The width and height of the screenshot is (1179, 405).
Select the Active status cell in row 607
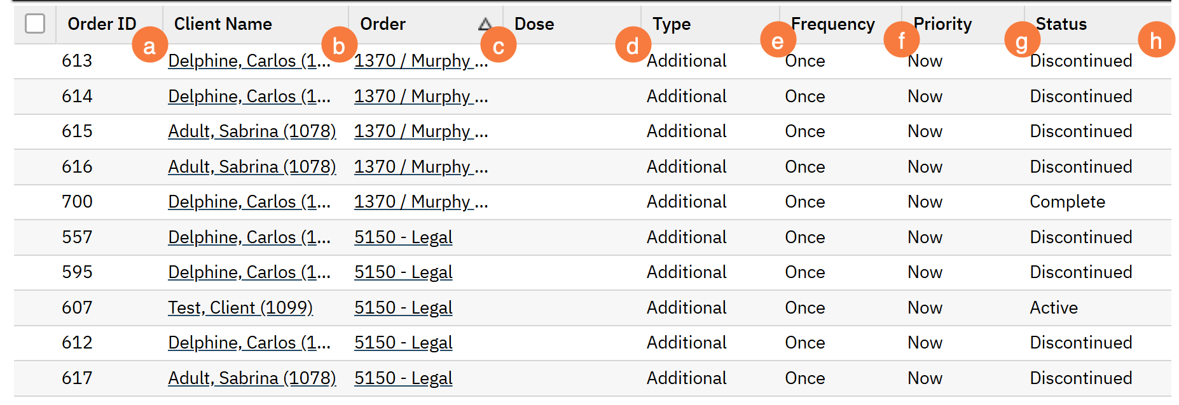coord(1054,308)
